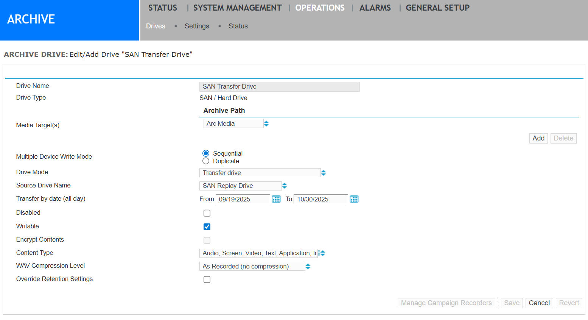588x320 pixels.
Task: Click the Drive Mode selector arrows
Action: [x=324, y=173]
